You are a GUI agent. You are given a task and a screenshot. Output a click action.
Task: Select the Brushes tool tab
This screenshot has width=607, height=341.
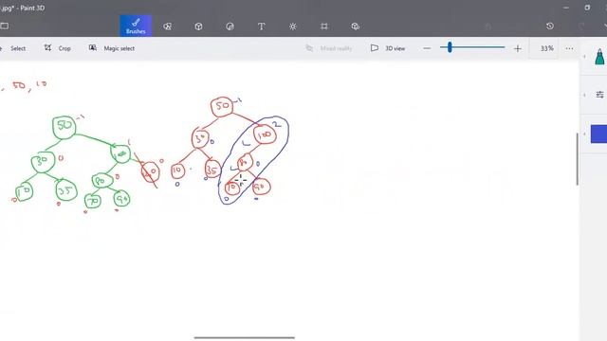[136, 26]
